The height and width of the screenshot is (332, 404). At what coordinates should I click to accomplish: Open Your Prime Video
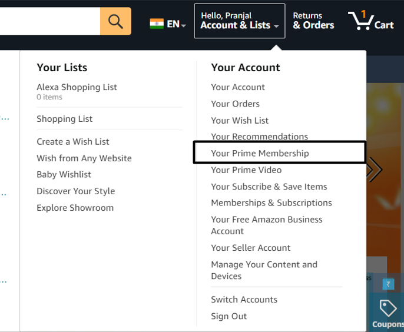click(x=246, y=170)
